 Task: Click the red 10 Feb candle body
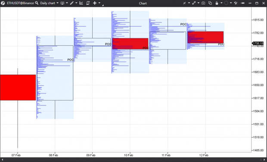[130, 44]
